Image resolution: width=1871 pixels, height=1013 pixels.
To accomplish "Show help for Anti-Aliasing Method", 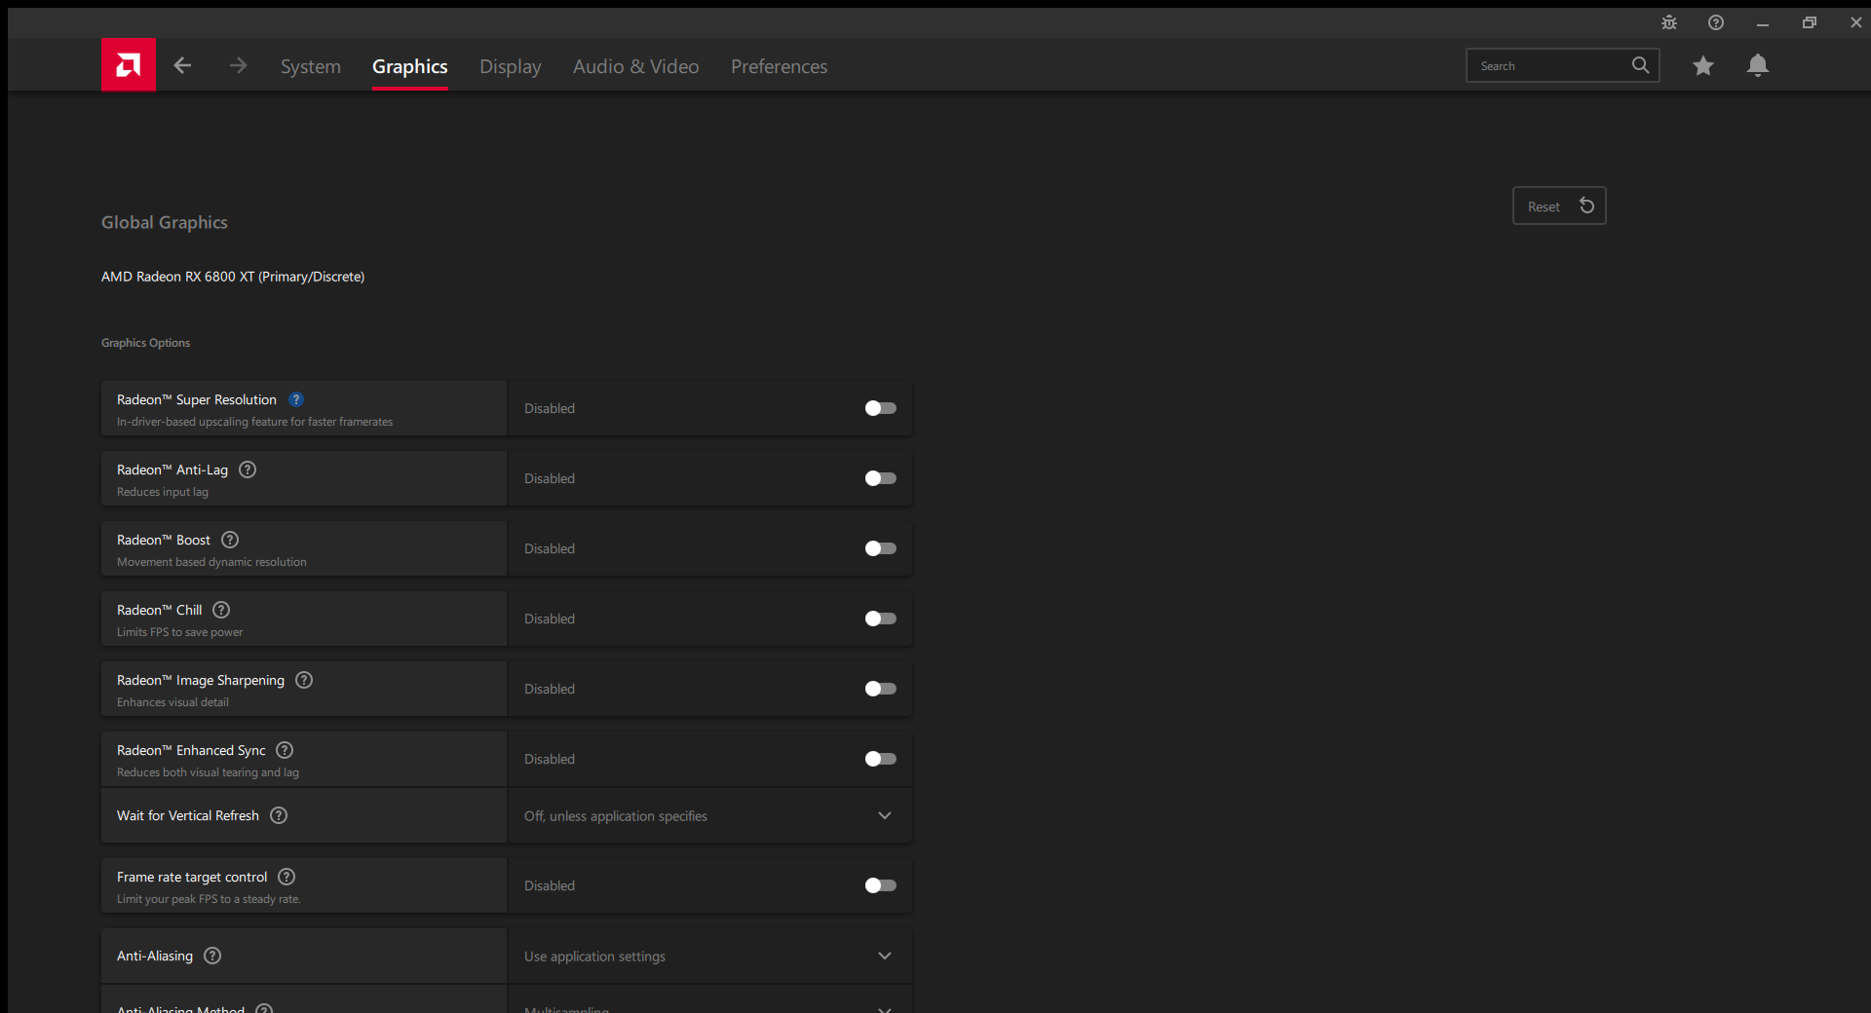I will pos(264,1009).
